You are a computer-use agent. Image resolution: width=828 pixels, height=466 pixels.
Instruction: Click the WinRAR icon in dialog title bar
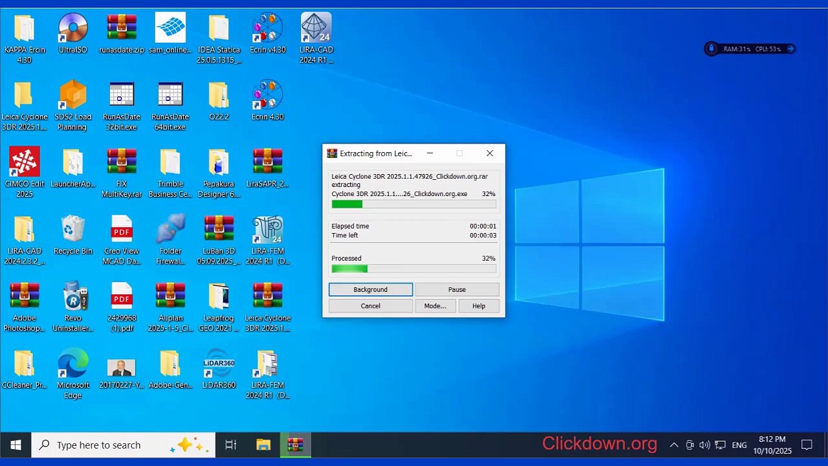(x=332, y=153)
